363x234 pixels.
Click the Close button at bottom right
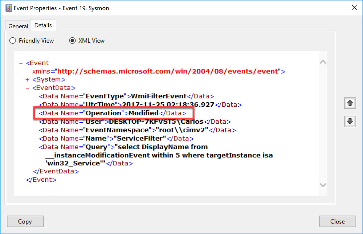click(x=337, y=222)
